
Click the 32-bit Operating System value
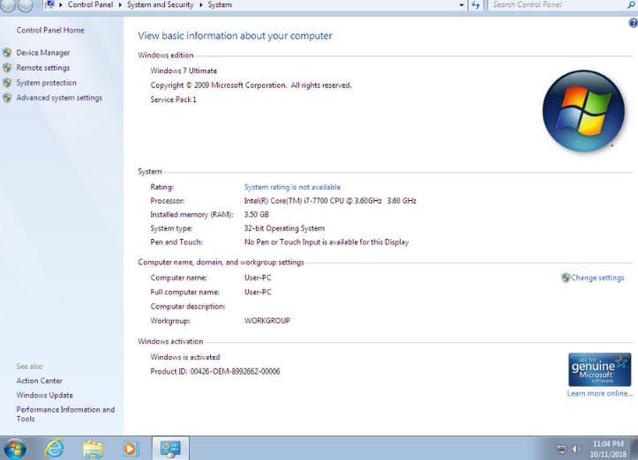(284, 228)
